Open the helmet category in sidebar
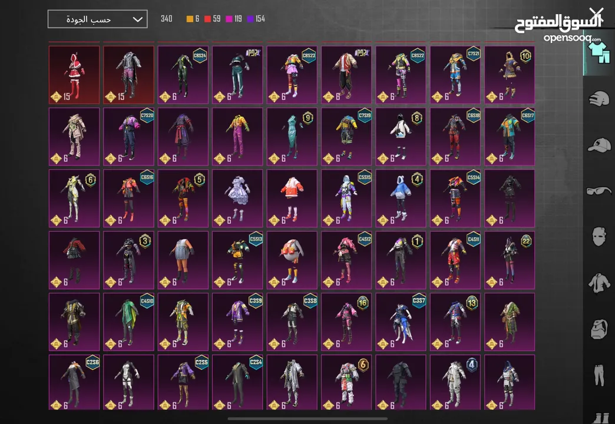Viewport: 615px width, 424px height. [599, 98]
